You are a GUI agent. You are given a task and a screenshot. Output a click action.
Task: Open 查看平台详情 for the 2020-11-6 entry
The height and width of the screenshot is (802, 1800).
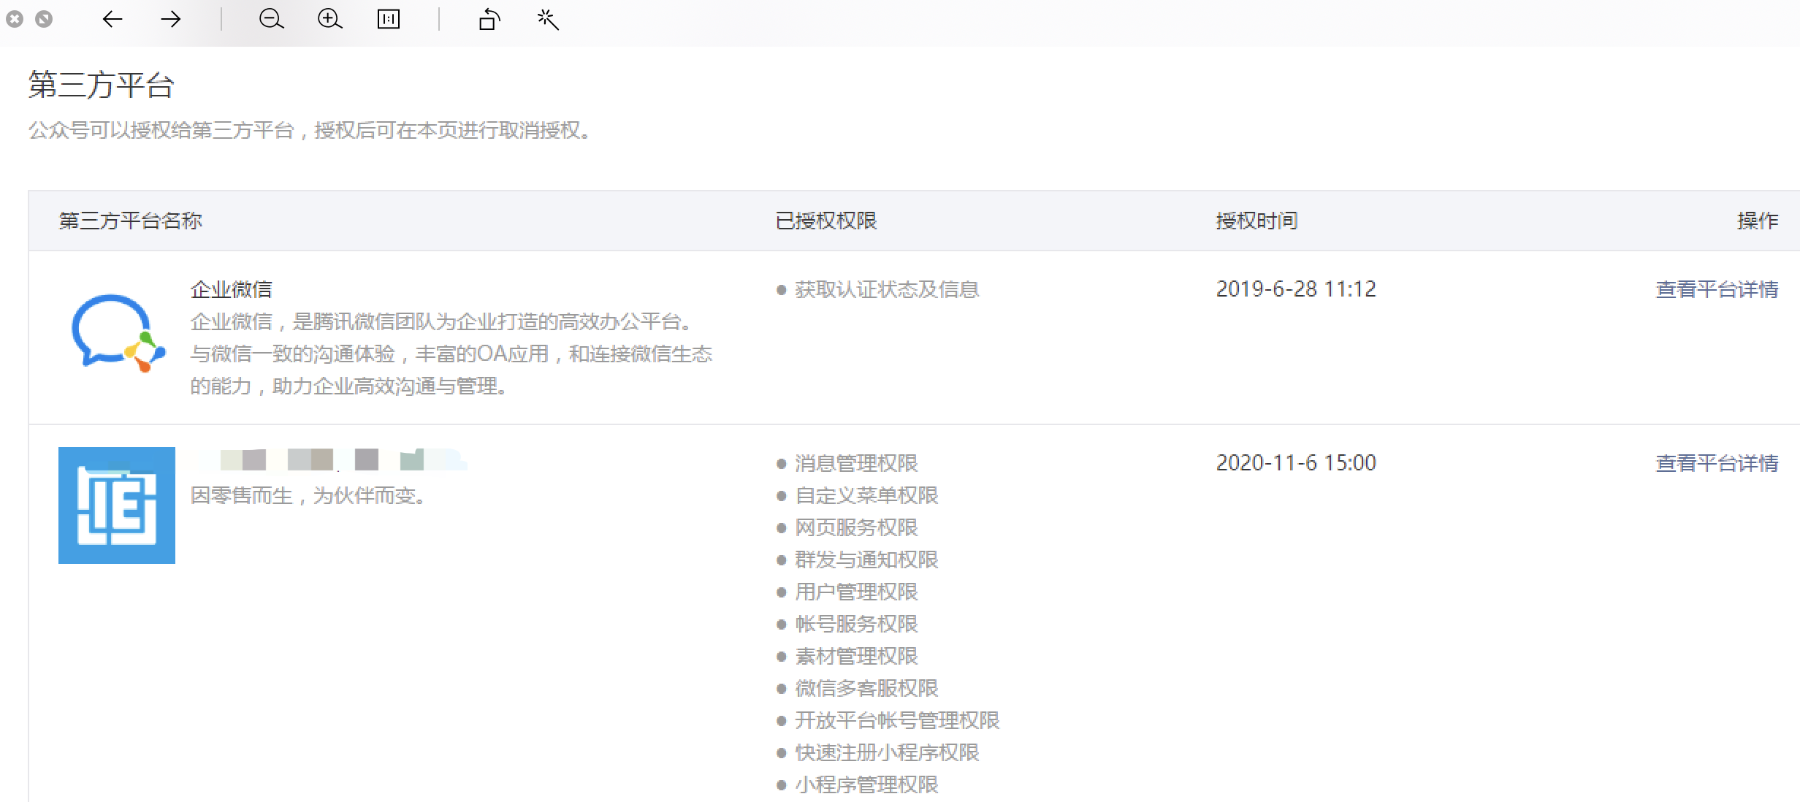click(1716, 463)
